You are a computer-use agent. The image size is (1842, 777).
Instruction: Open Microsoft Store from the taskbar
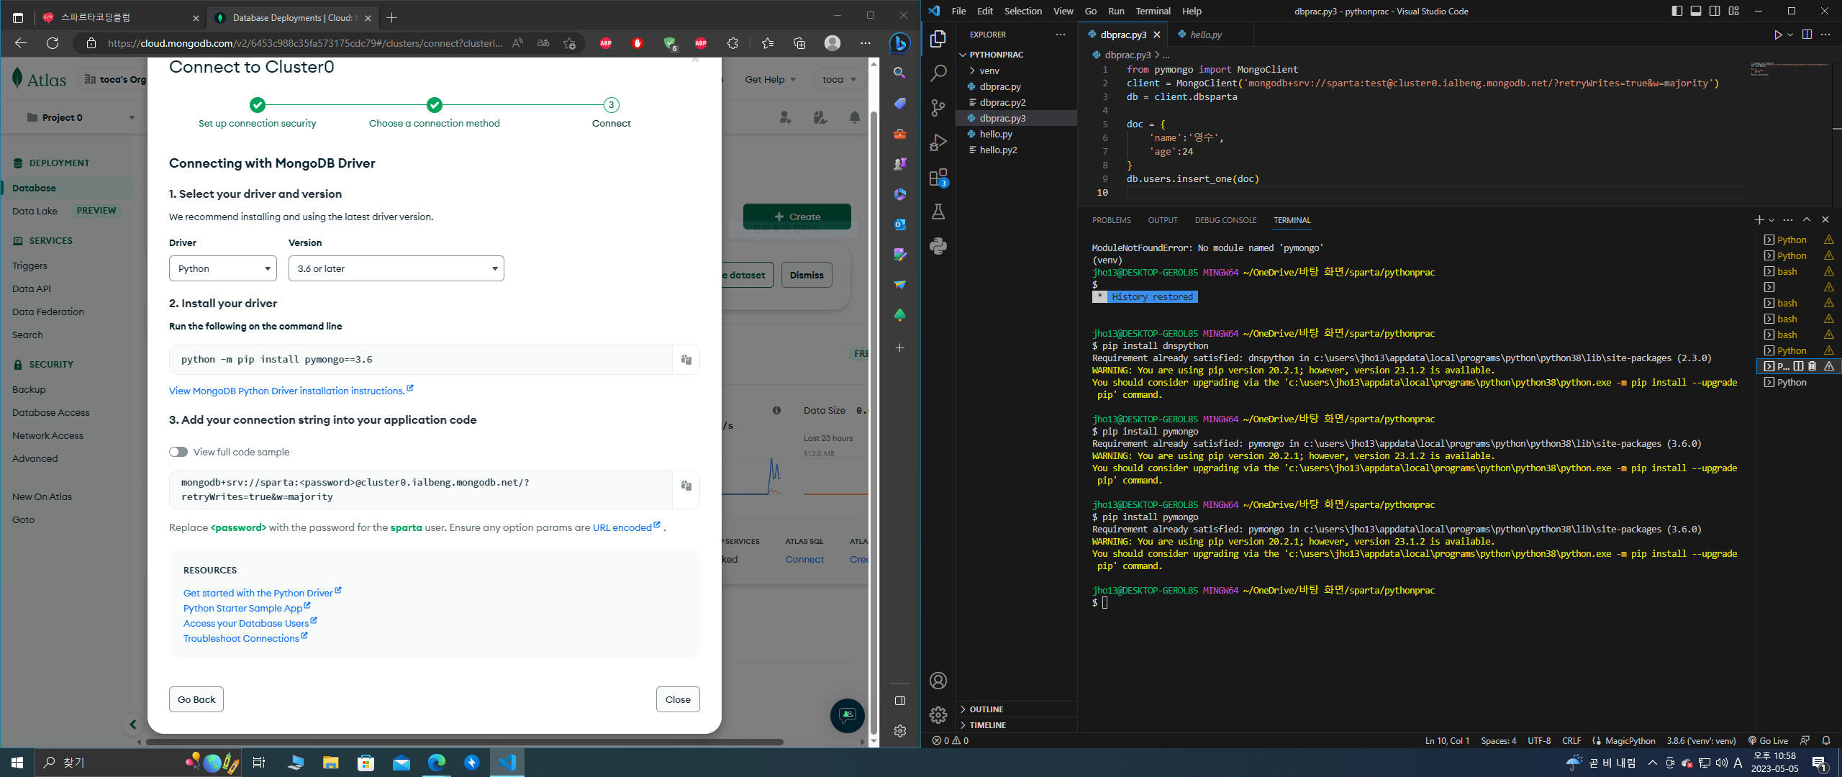(x=366, y=763)
